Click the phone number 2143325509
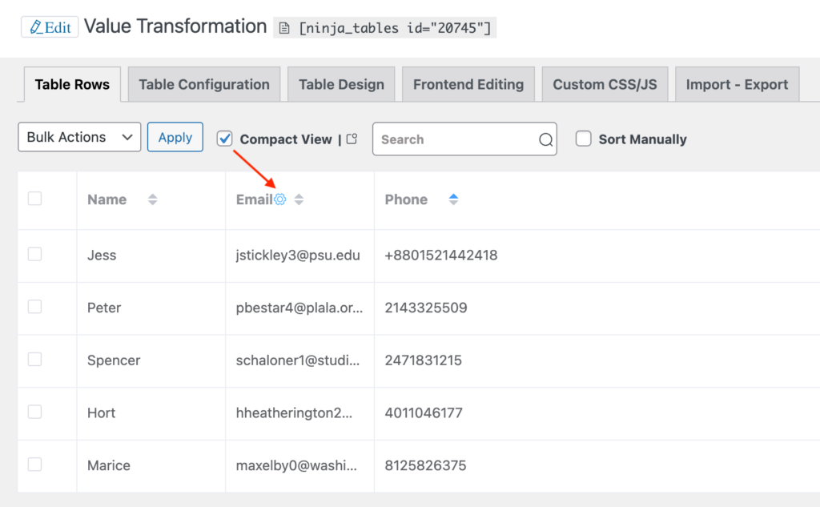Screen dimensions: 820x507 [426, 308]
